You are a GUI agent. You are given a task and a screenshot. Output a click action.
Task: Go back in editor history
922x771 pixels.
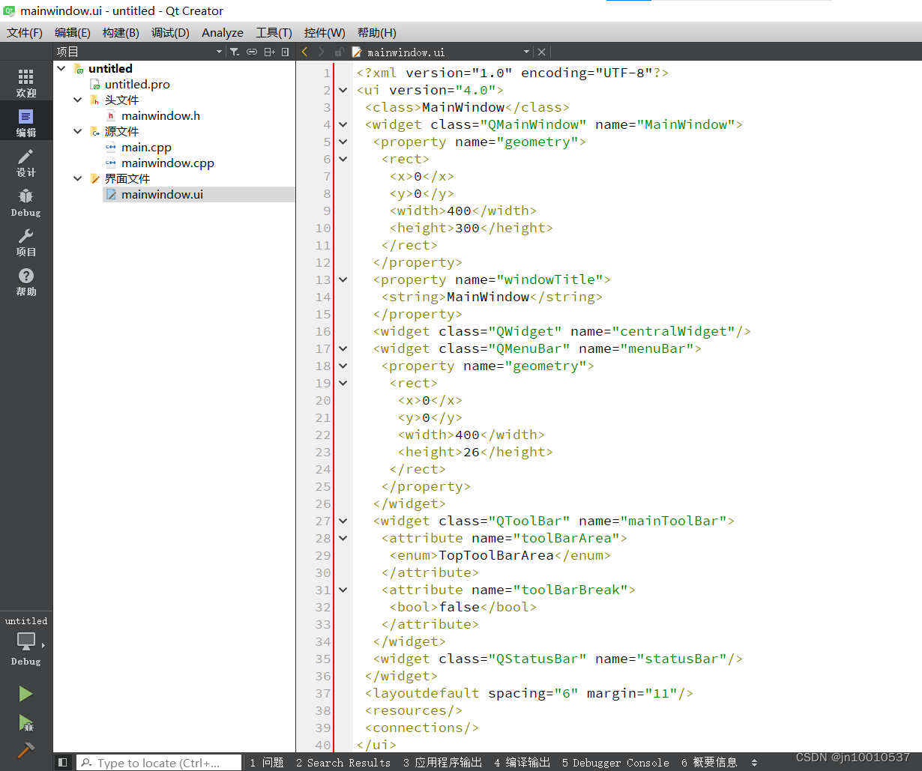coord(304,52)
